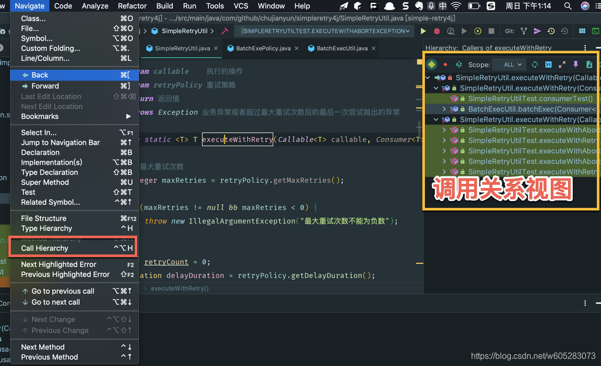Click executeWithRetry() breadcrumb below editor
The width and height of the screenshot is (601, 366).
pos(179,289)
